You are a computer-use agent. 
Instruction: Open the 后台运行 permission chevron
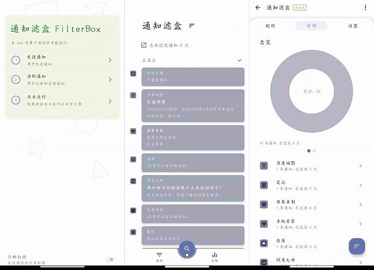coord(110,101)
